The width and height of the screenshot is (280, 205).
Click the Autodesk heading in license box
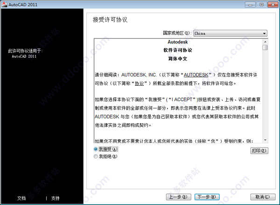tap(178, 42)
